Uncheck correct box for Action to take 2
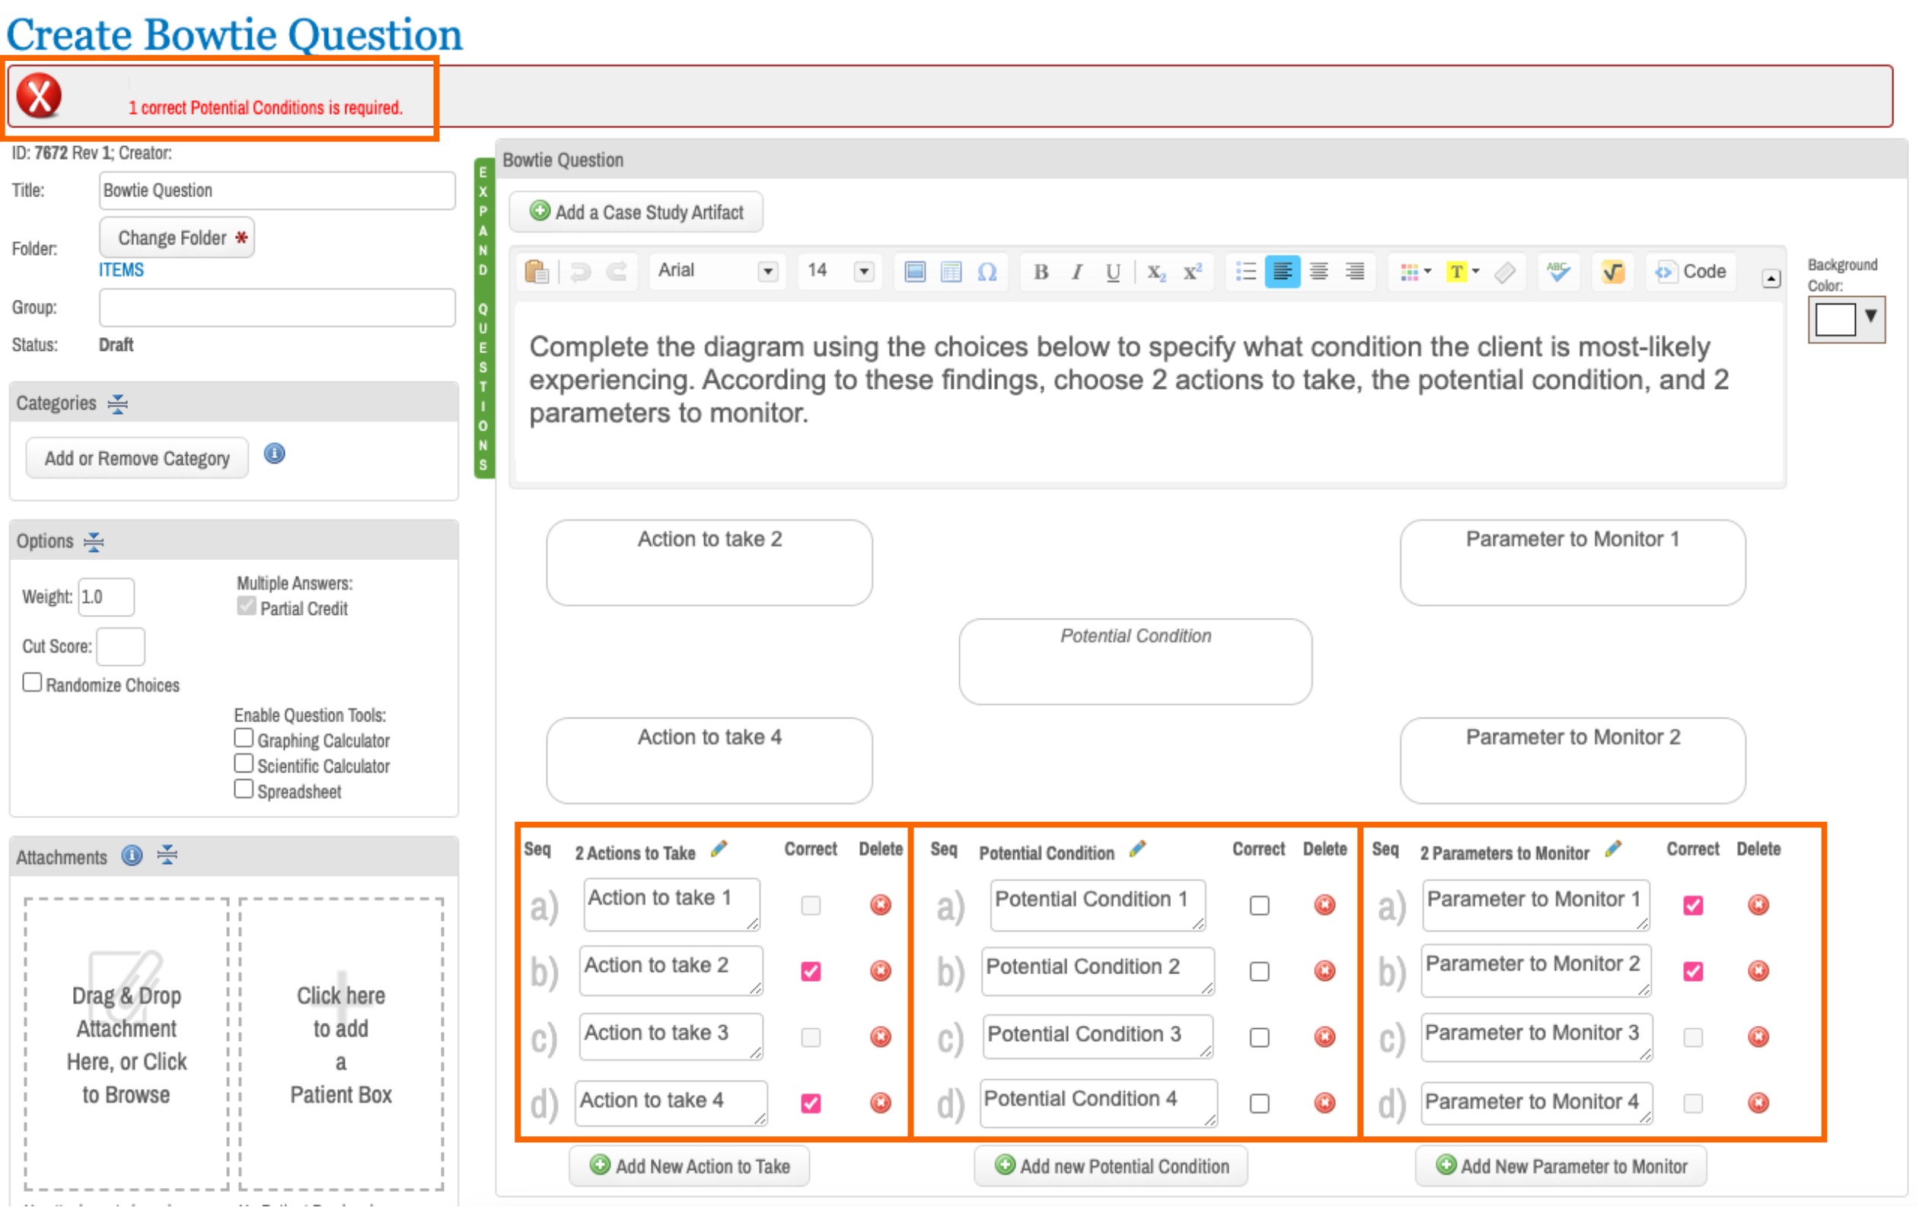Image resolution: width=1919 pixels, height=1207 pixels. tap(811, 971)
